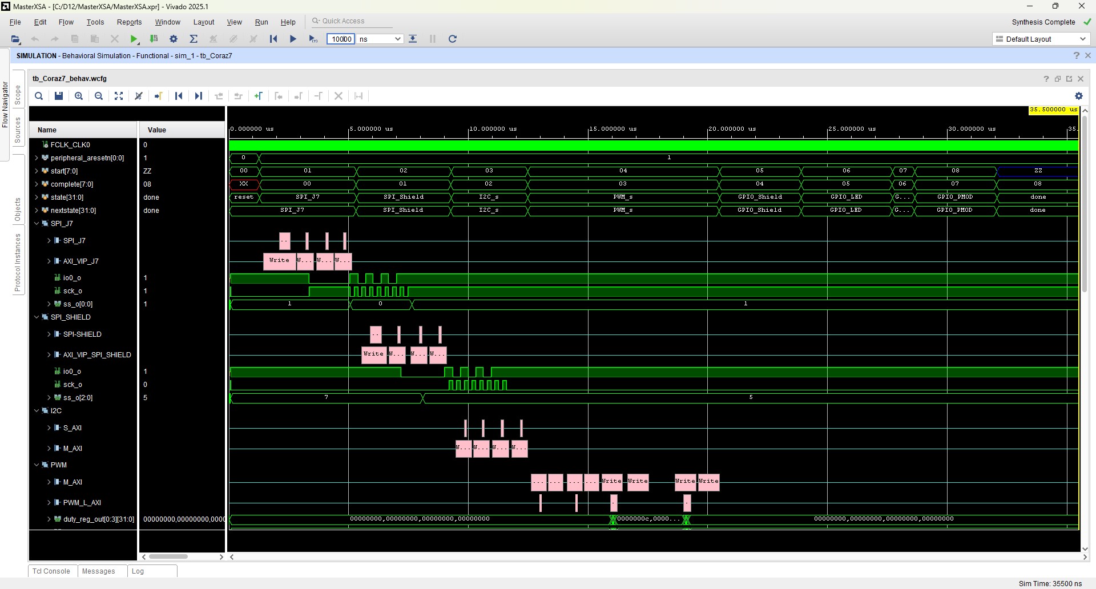Click the Zoom Fit icon
The height and width of the screenshot is (589, 1096).
(x=119, y=96)
